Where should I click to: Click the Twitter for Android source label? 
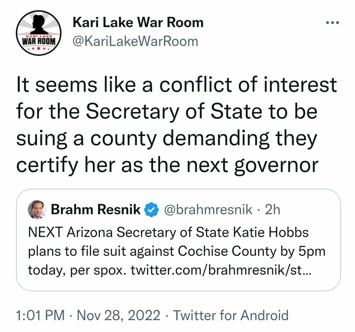pos(231,315)
